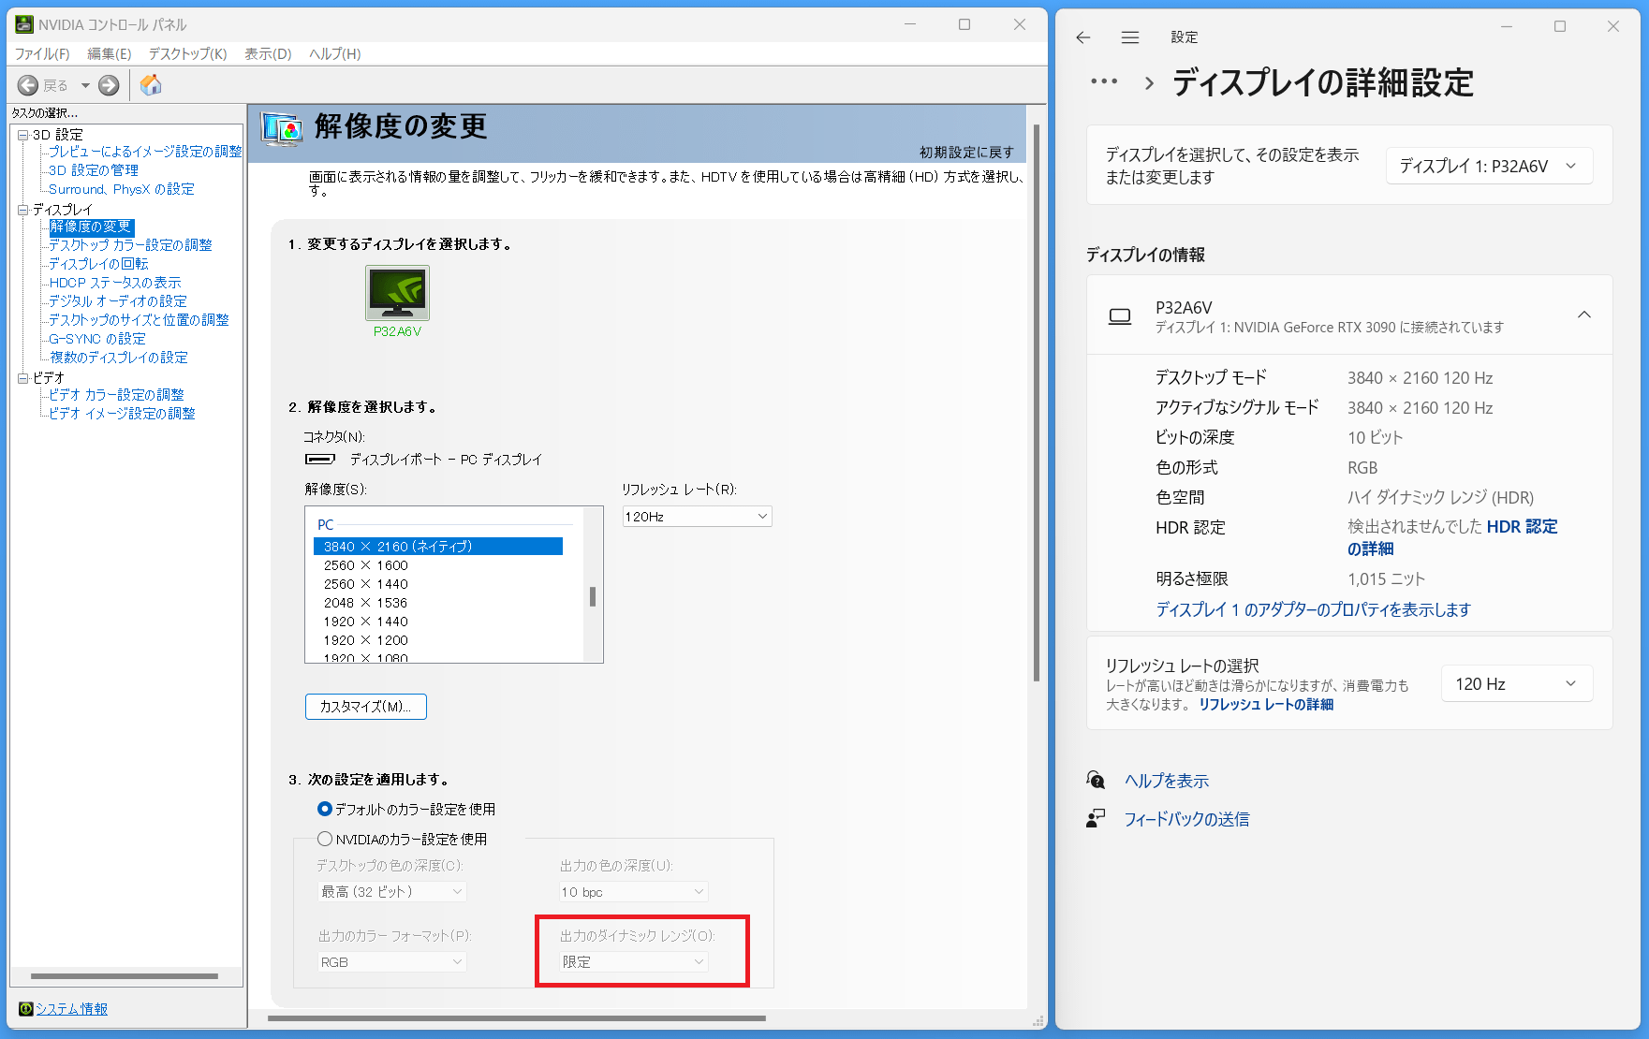This screenshot has height=1039, width=1649.
Task: Select ビデオ カラー設定の調整 tree item
Action: click(117, 395)
